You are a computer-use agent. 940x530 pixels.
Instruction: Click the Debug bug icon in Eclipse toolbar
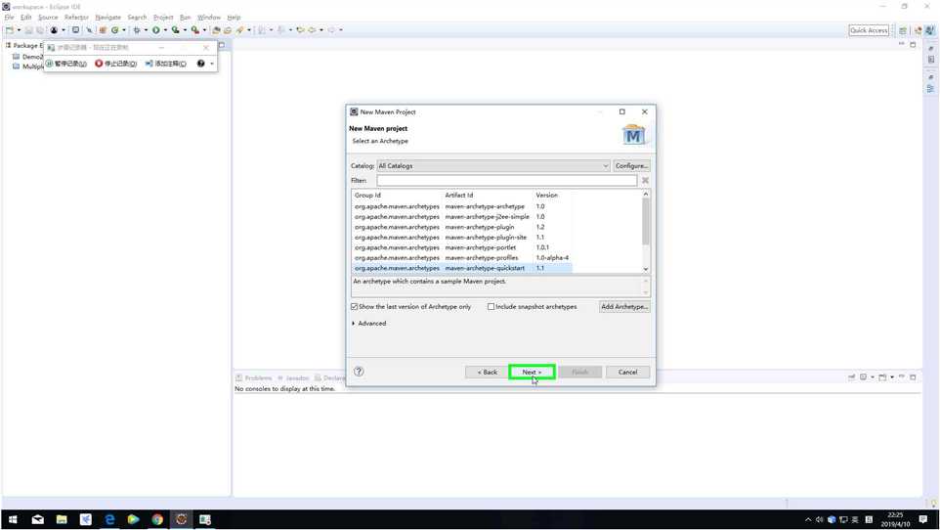[137, 30]
